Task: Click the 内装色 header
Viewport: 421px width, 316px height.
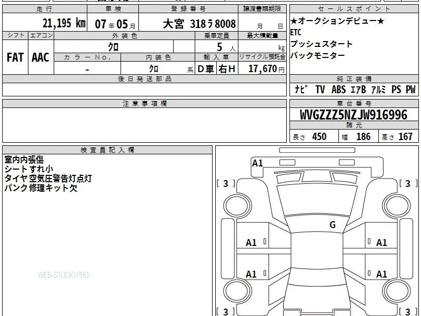Action: click(x=158, y=57)
